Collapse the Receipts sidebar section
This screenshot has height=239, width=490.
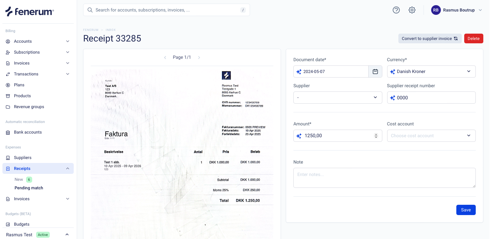(x=68, y=168)
